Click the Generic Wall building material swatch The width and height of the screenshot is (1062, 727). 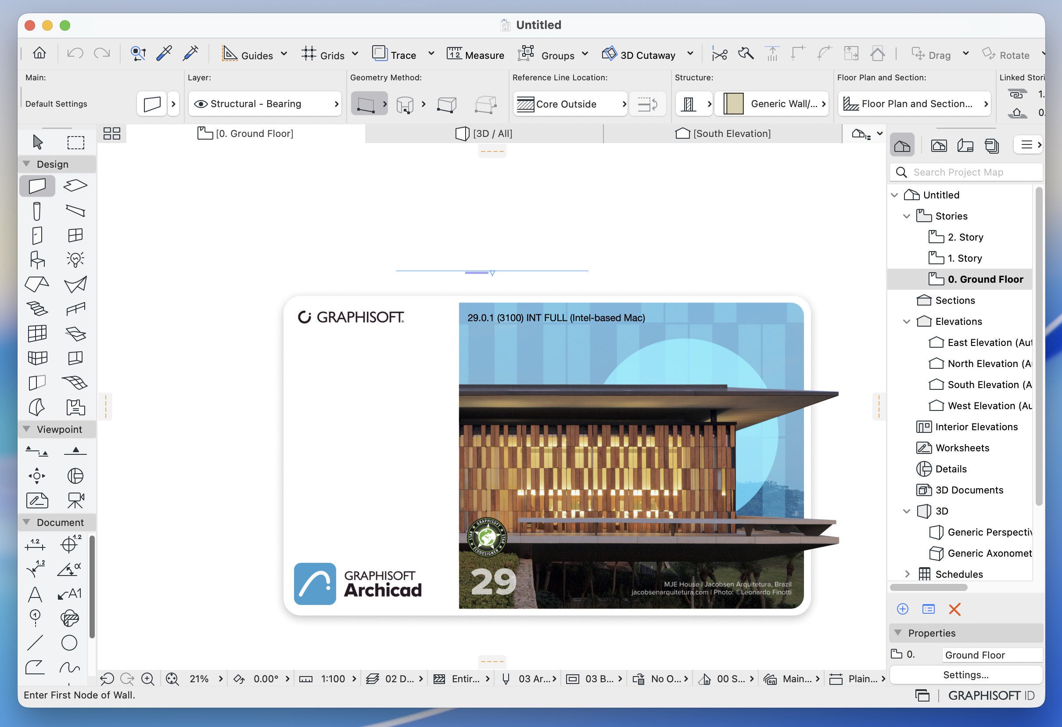pos(733,104)
